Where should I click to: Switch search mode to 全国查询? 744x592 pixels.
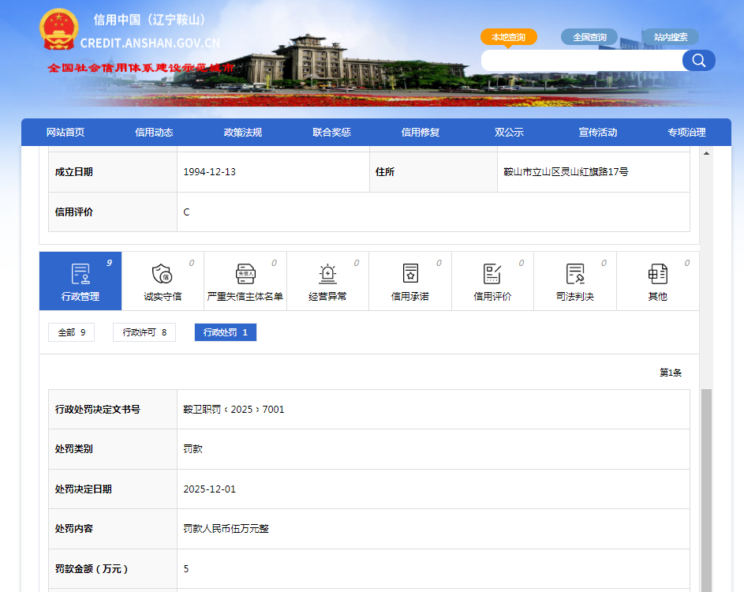[589, 37]
